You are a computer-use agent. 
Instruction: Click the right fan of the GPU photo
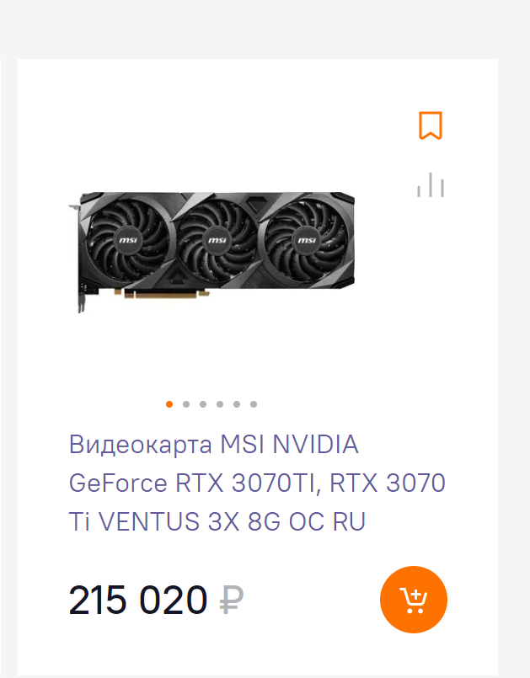[307, 240]
